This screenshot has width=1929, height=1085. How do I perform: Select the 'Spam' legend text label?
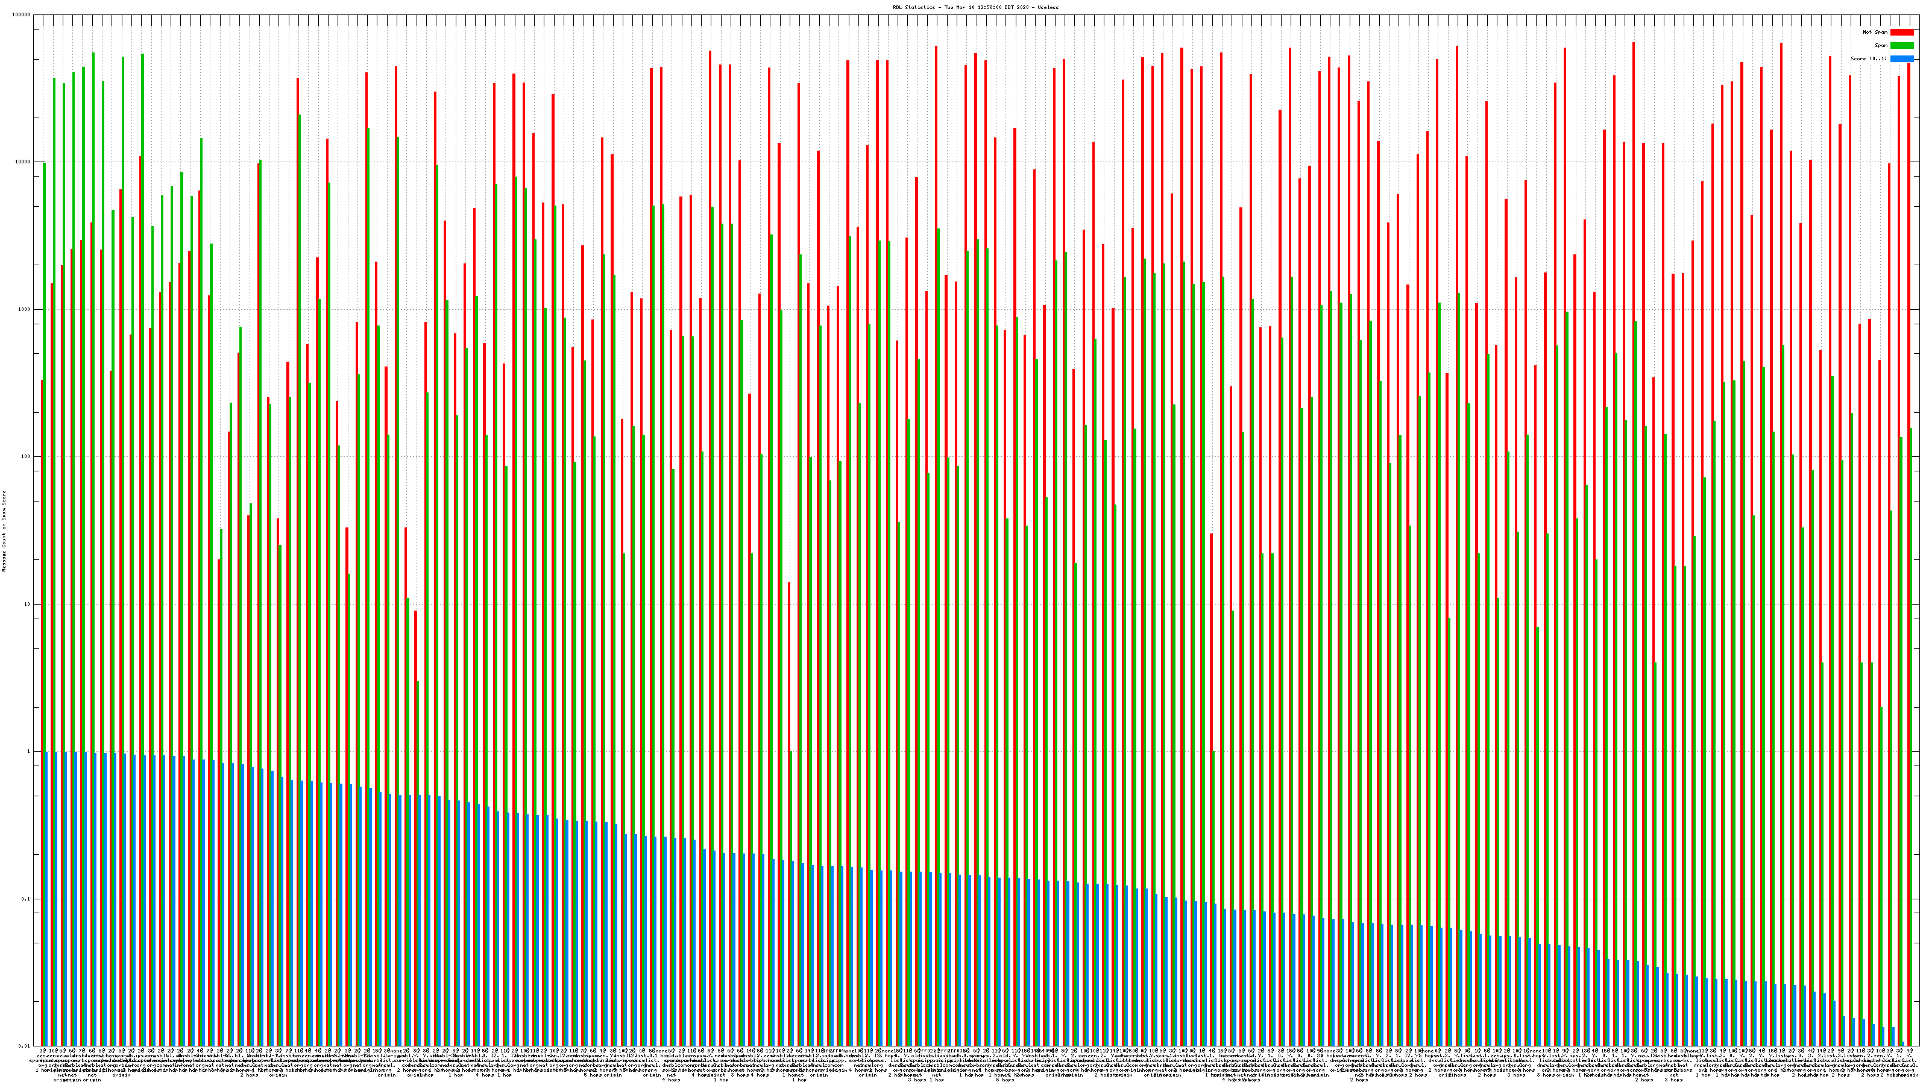(x=1881, y=46)
